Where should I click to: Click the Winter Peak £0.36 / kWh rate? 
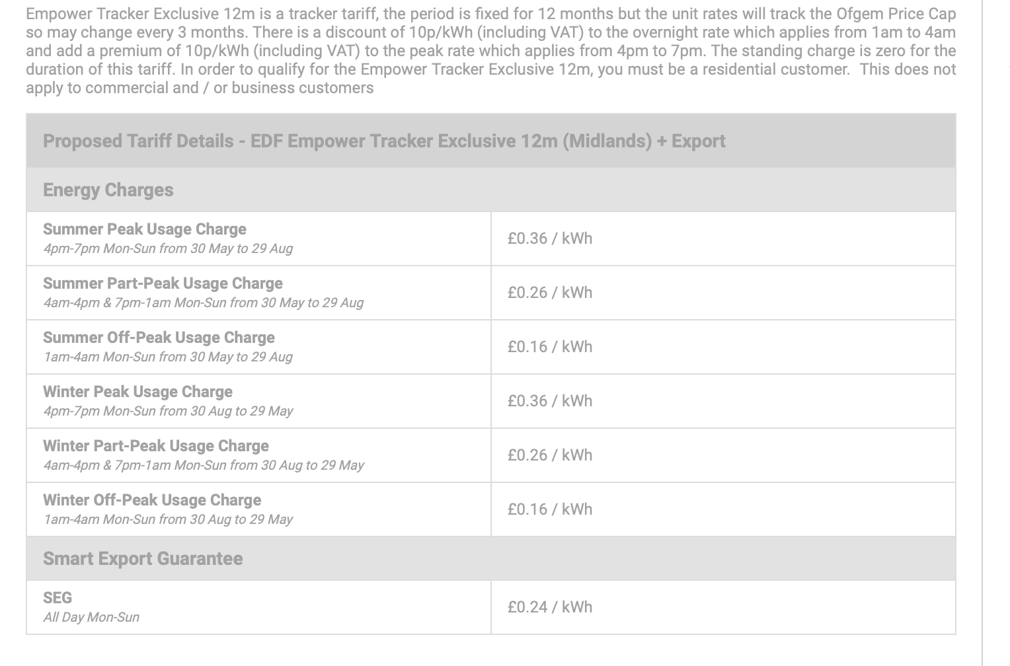[550, 401]
